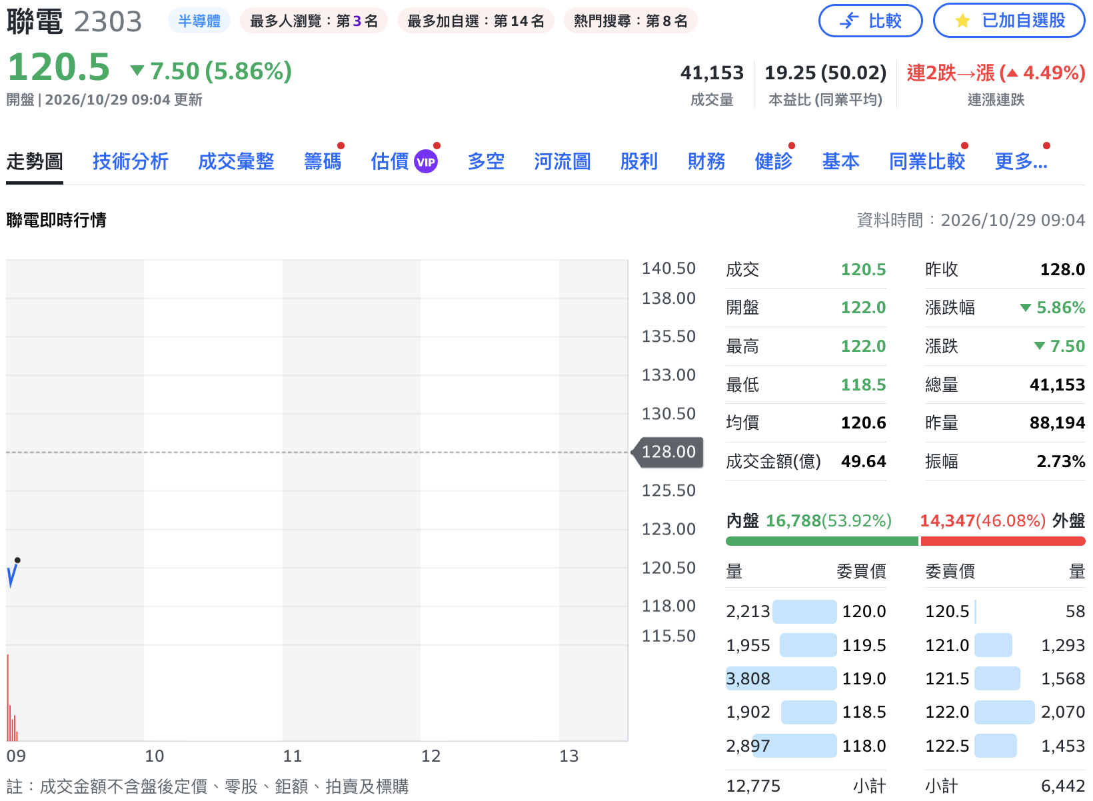Switch to the 成交彙整 tab
This screenshot has width=1093, height=801.
[236, 161]
